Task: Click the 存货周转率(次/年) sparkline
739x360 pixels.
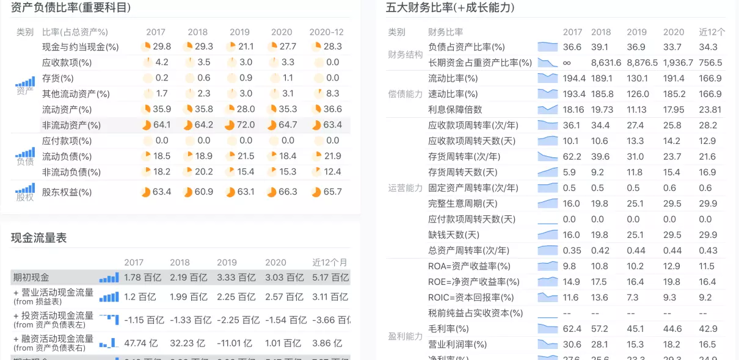Action: (548, 156)
